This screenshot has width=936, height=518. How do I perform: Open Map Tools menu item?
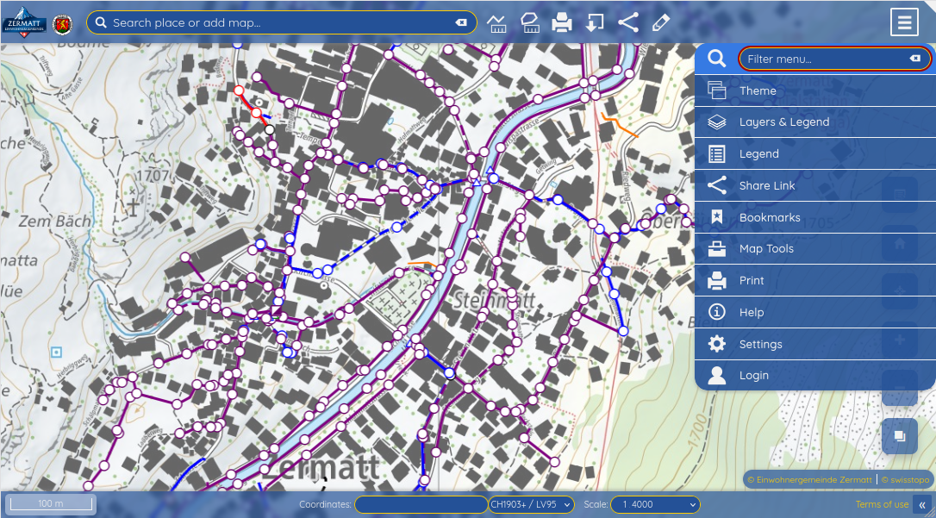tap(766, 249)
